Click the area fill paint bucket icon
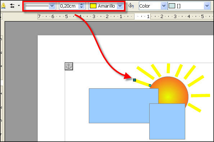 [131, 6]
